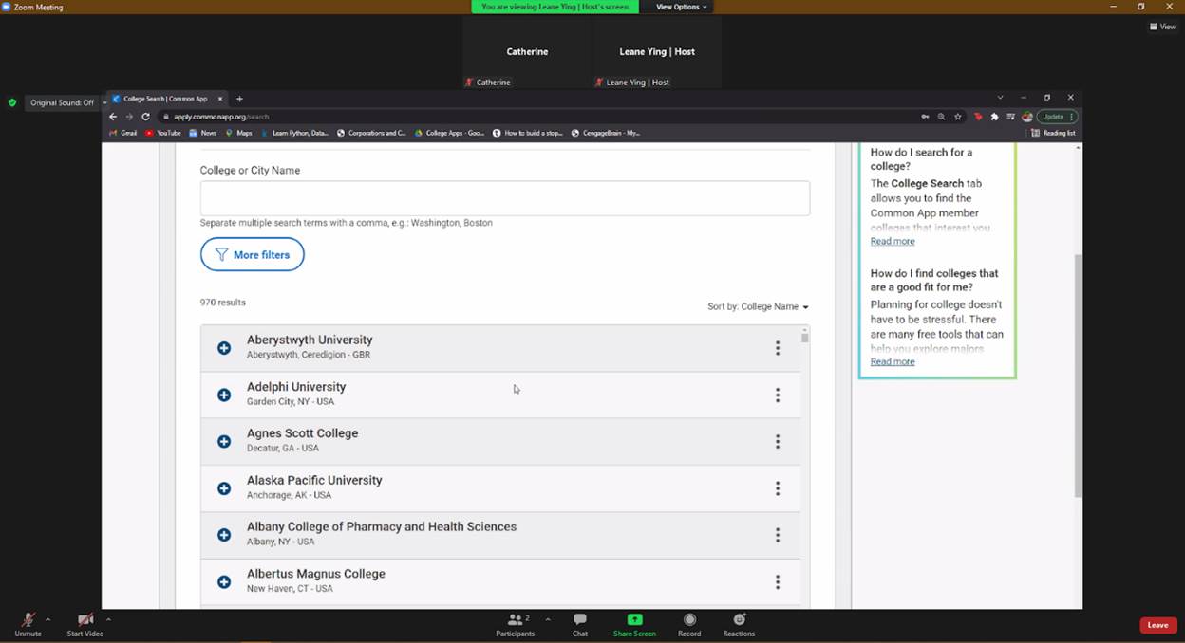Open three-dot menu for Agnes Scott College
The height and width of the screenshot is (643, 1185).
pos(778,441)
